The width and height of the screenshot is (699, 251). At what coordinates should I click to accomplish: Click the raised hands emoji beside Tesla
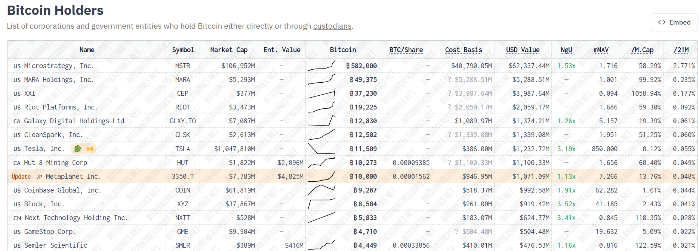90,149
